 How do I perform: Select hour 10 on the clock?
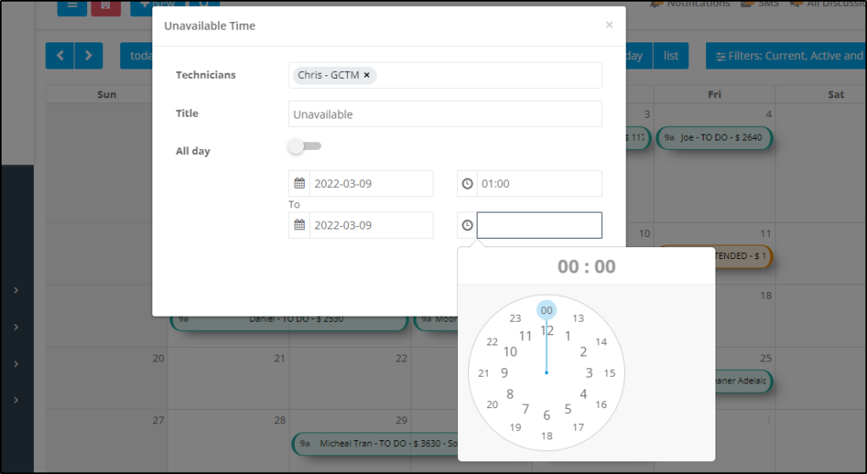pos(510,351)
